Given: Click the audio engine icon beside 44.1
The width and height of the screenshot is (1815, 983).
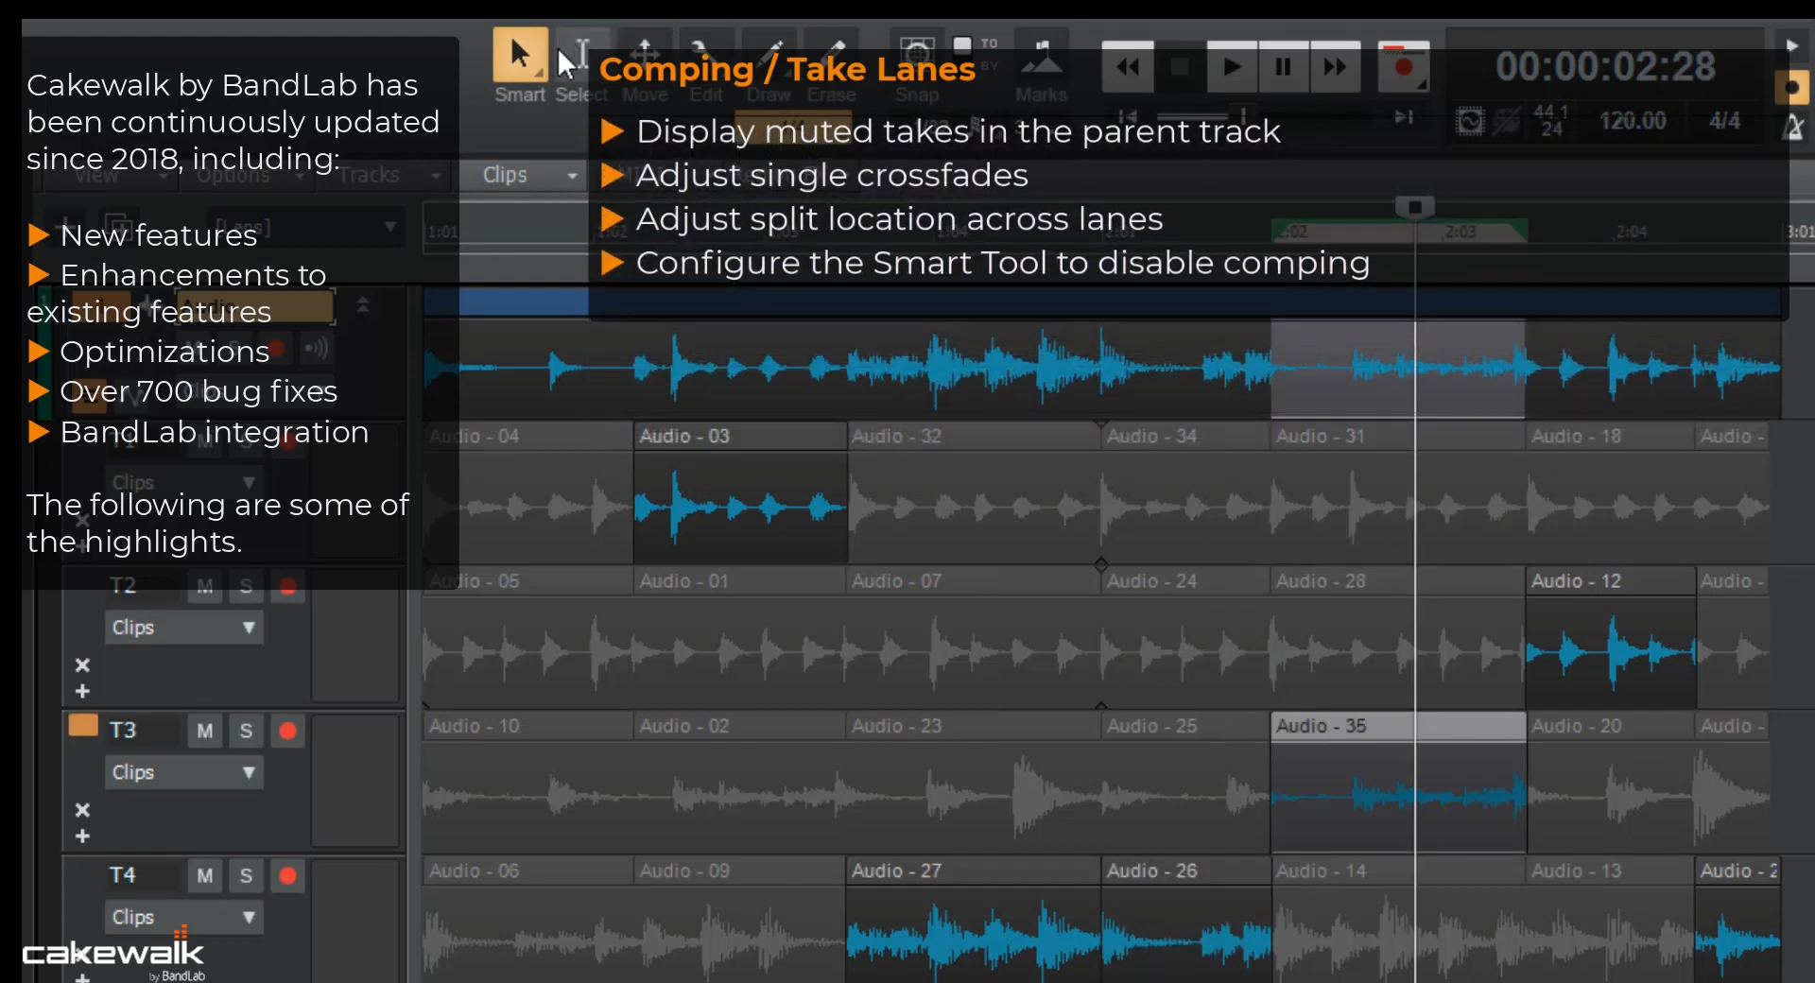Looking at the screenshot, I should (1470, 121).
